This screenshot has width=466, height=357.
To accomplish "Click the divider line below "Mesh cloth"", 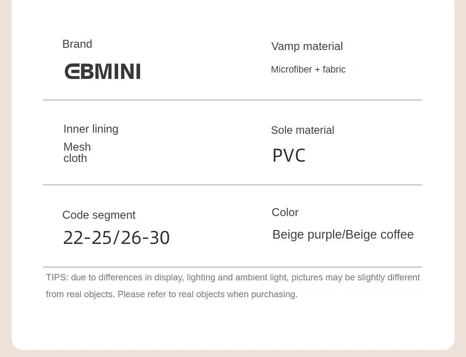I will tap(233, 185).
